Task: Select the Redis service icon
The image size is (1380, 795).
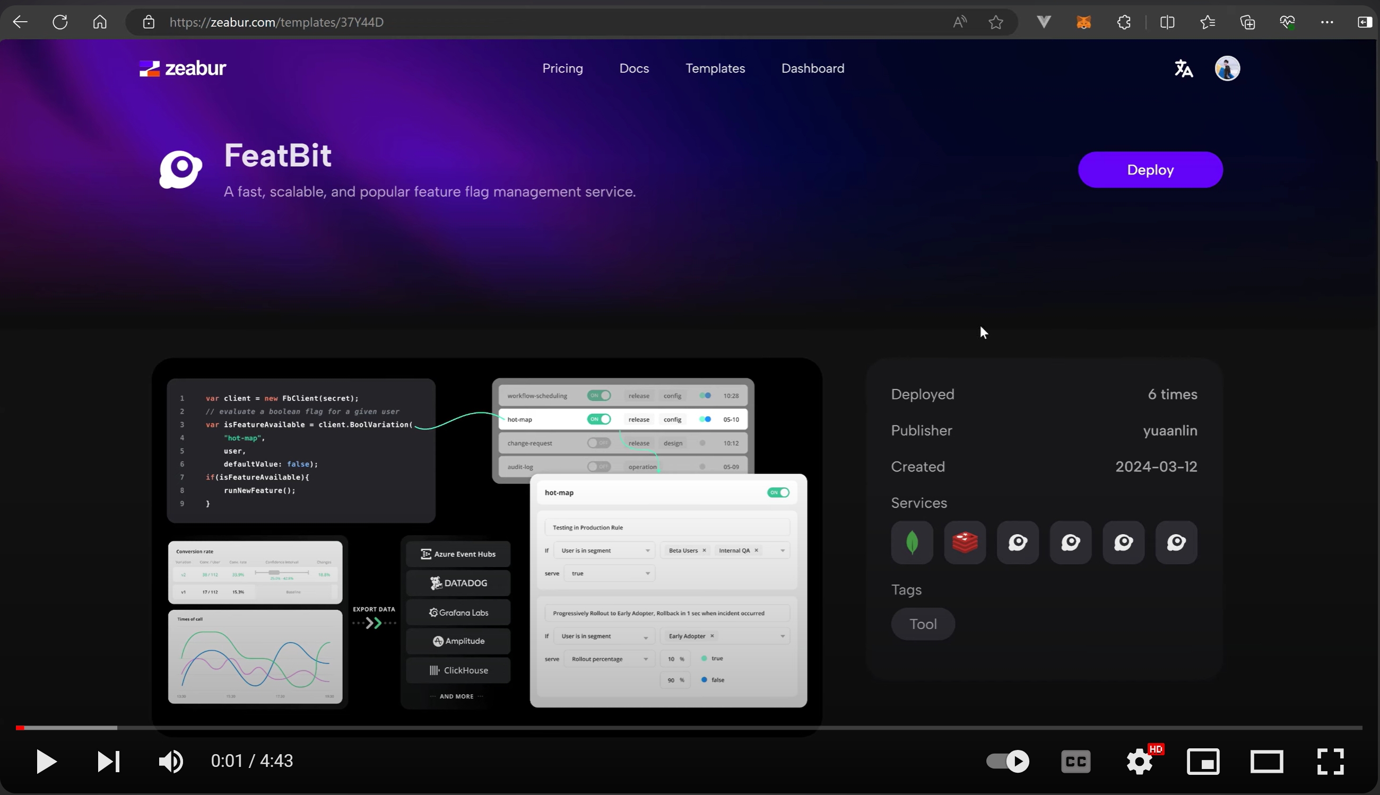Action: click(x=965, y=542)
